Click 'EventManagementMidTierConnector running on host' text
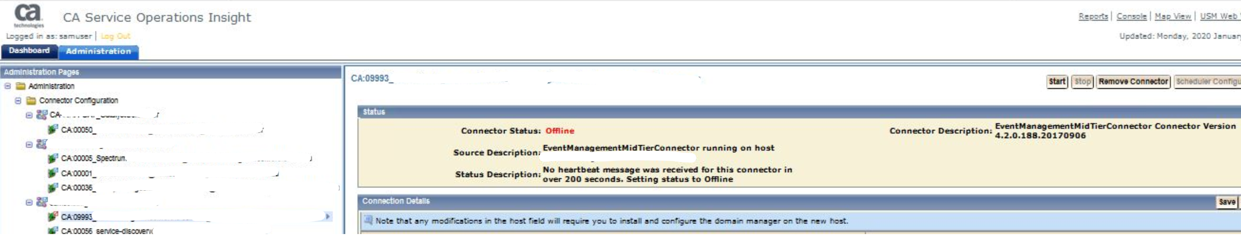Image resolution: width=1241 pixels, height=237 pixels. point(658,149)
